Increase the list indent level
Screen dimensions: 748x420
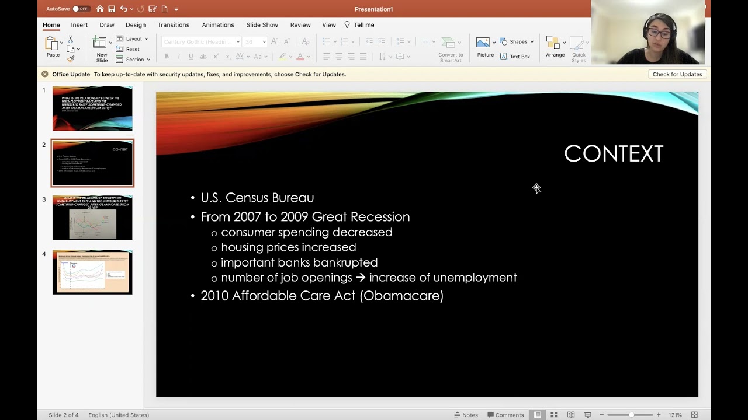382,41
